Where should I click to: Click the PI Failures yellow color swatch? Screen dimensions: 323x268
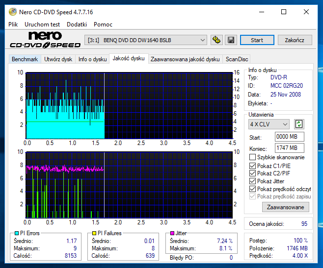pyautogui.click(x=94, y=233)
